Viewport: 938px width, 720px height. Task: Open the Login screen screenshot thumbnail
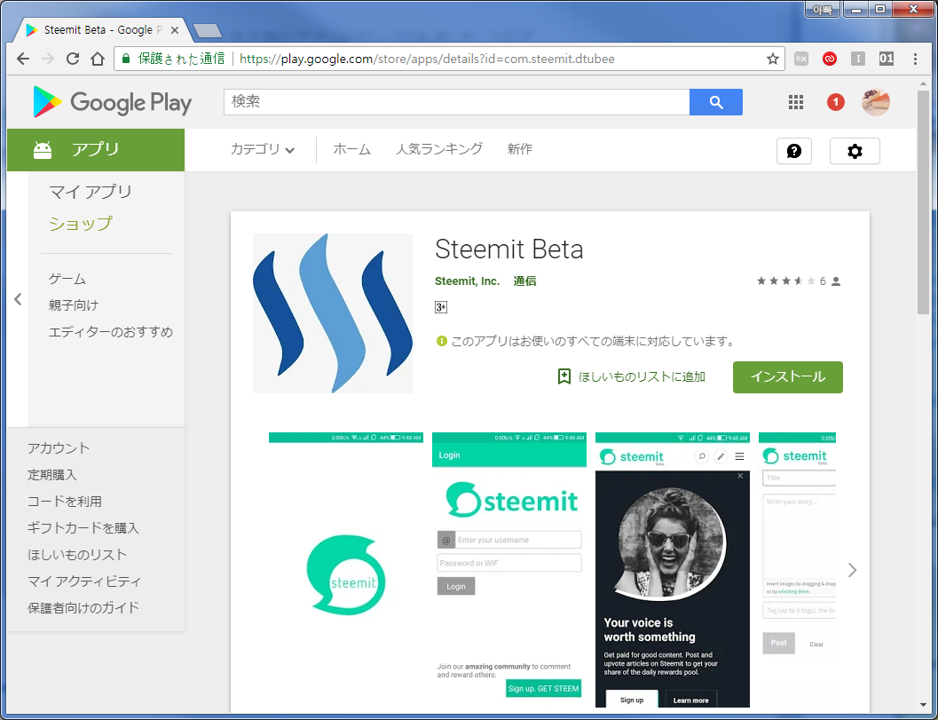click(509, 570)
